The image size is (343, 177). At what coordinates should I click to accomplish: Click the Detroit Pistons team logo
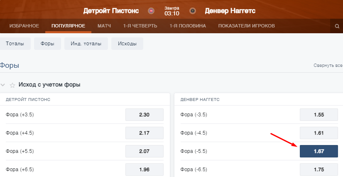[x=151, y=11]
